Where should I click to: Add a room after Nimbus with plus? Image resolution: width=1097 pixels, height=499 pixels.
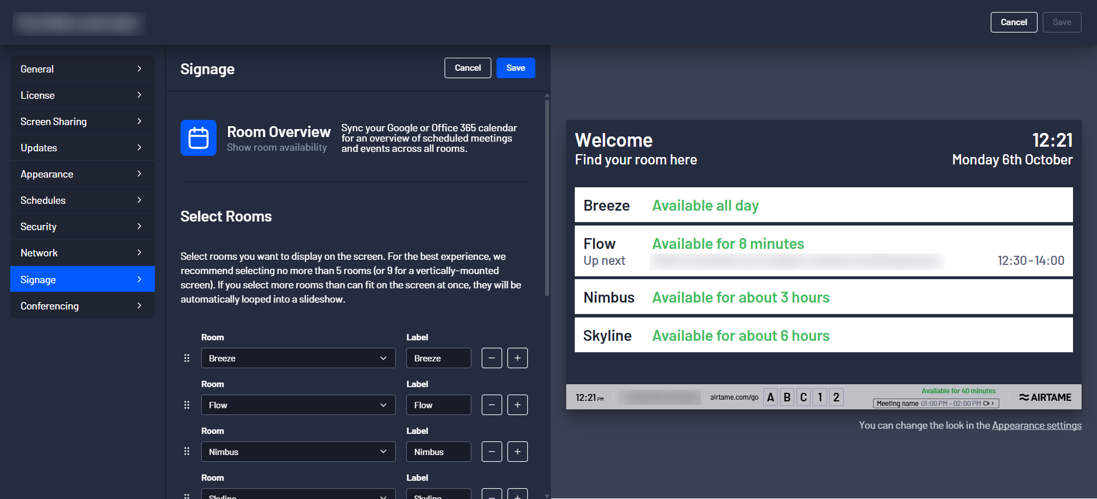517,452
